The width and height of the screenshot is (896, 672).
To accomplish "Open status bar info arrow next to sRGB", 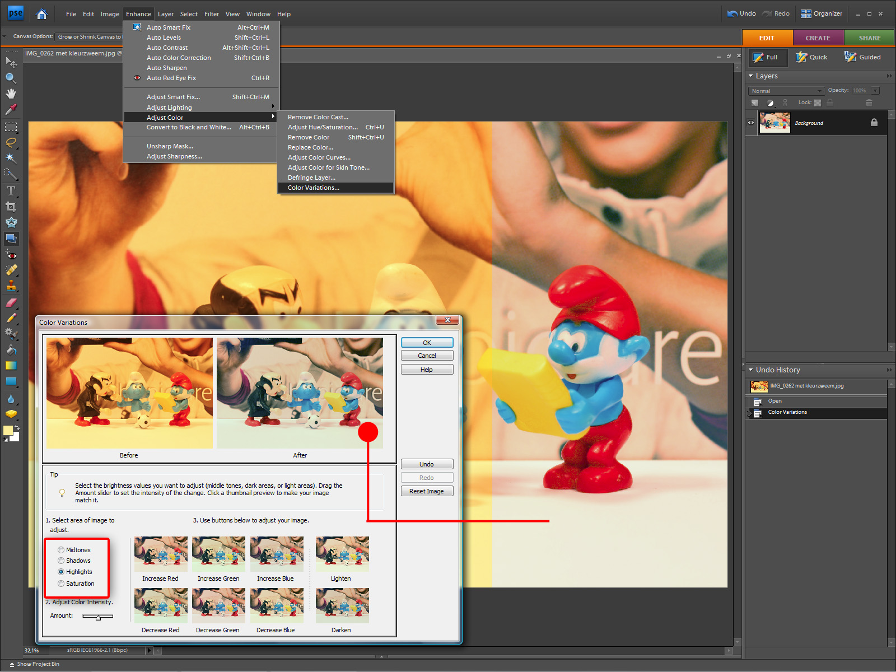I will (x=149, y=650).
